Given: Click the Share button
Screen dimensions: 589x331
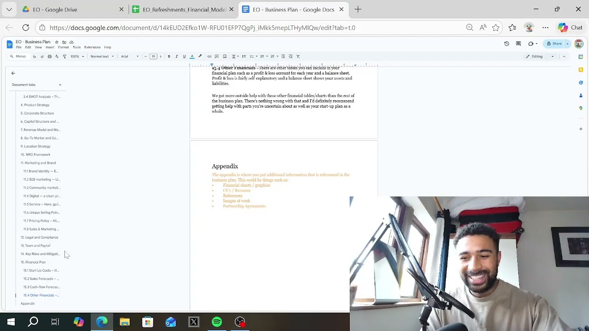Looking at the screenshot, I should click(554, 44).
